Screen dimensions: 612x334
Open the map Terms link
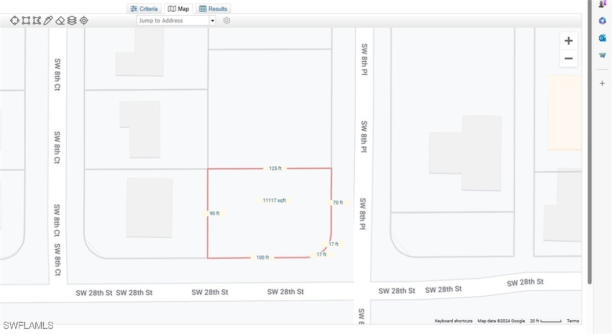(573, 321)
